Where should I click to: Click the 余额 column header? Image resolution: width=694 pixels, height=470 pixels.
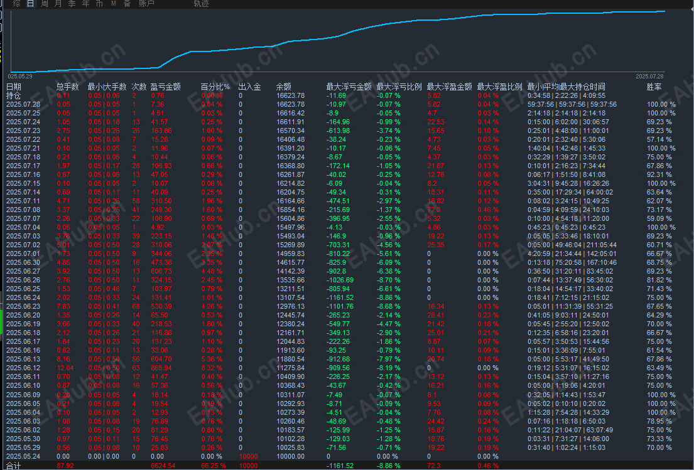[x=284, y=87]
